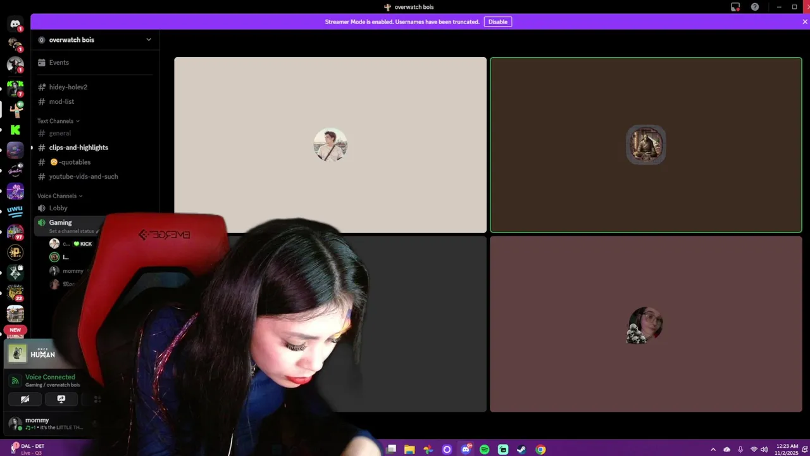Disable Streamer Mode via banner button
Viewport: 810px width, 456px height.
(x=498, y=22)
